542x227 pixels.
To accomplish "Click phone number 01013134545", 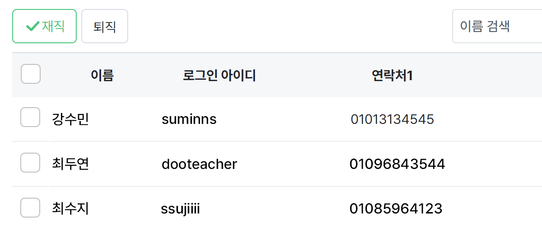I will (392, 119).
